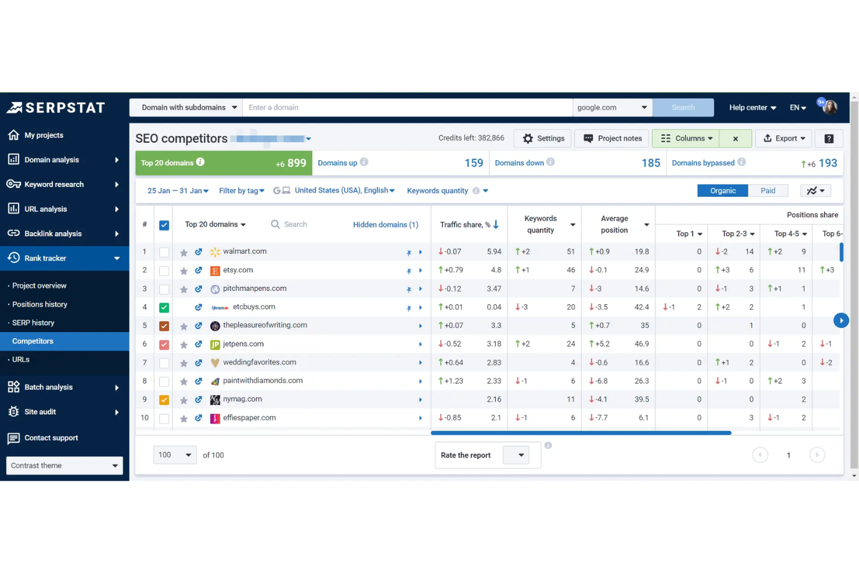Uncheck thepleasureofwriting.com row checkbox
Viewport: 859px width, 573px height.
click(x=164, y=325)
